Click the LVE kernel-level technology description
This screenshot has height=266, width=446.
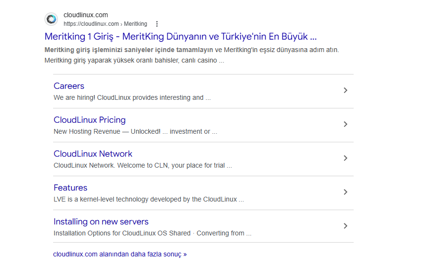point(148,199)
